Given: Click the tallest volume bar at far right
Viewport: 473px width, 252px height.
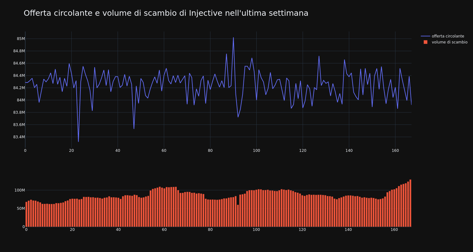Looking at the screenshot, I should 410,203.
